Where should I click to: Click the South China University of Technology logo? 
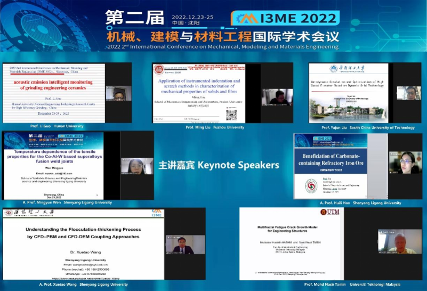click(x=347, y=69)
